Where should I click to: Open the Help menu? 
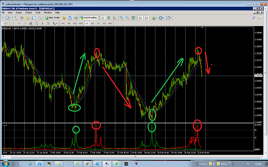pyautogui.click(x=57, y=12)
